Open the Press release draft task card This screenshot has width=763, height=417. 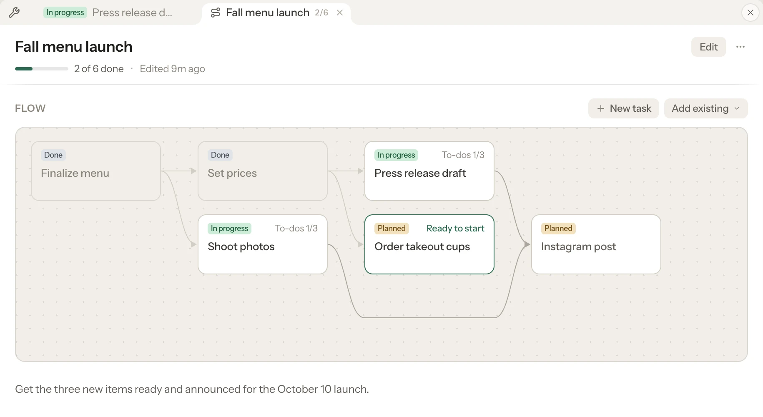point(429,171)
